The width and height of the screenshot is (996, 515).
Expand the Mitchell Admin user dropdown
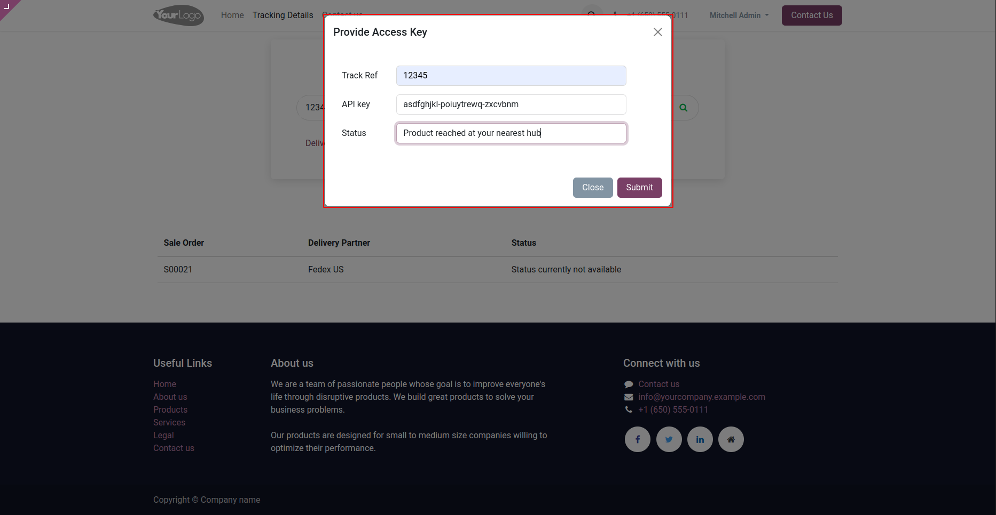click(739, 15)
